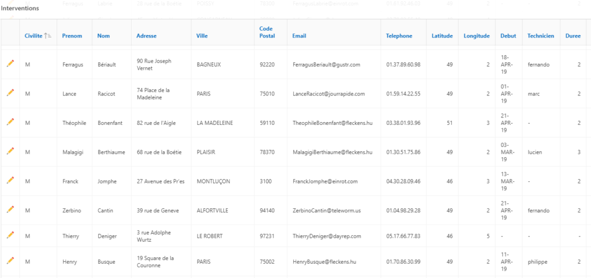The width and height of the screenshot is (591, 278).
Task: Edit the Henry Busque record
Action: tap(10, 260)
